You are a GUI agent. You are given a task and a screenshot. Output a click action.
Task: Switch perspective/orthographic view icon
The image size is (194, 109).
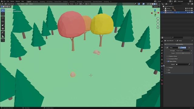coord(158,28)
